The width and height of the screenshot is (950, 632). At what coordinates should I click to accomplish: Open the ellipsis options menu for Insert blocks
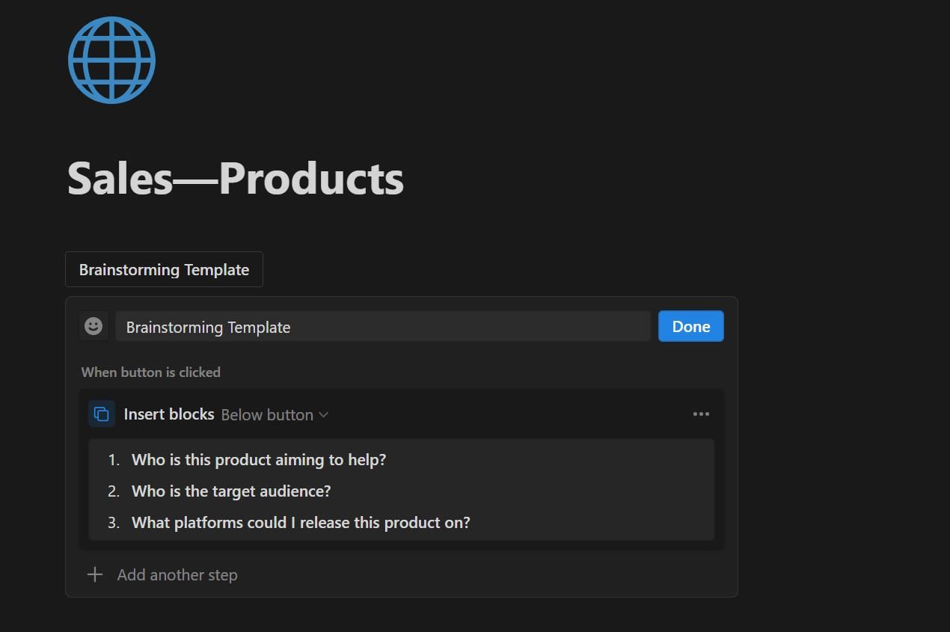click(x=701, y=414)
